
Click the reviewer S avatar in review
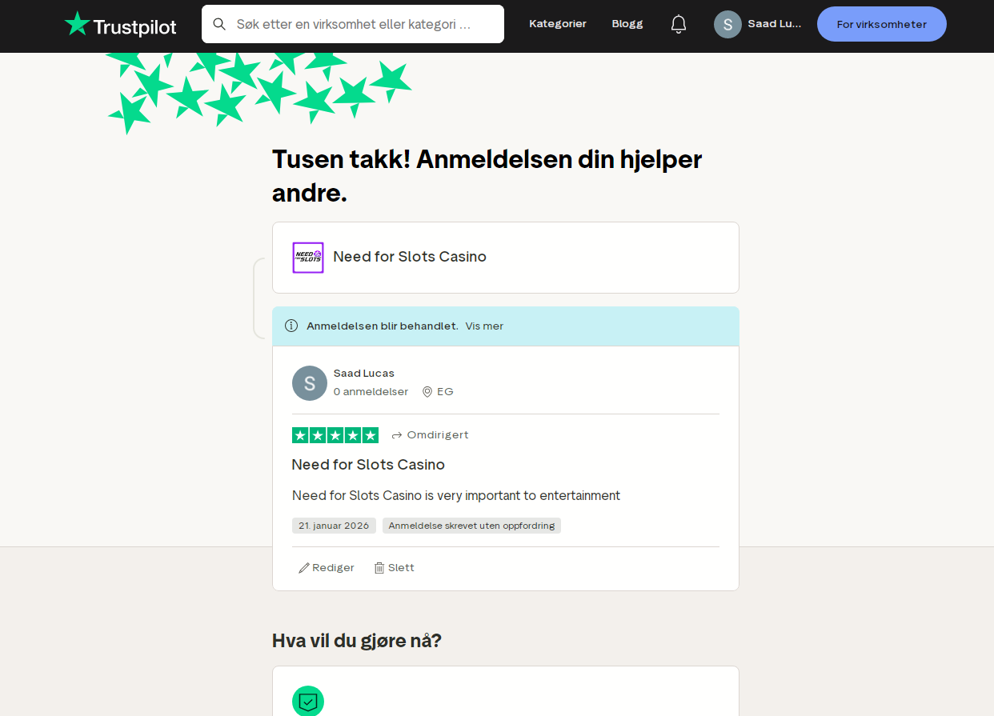tap(310, 383)
